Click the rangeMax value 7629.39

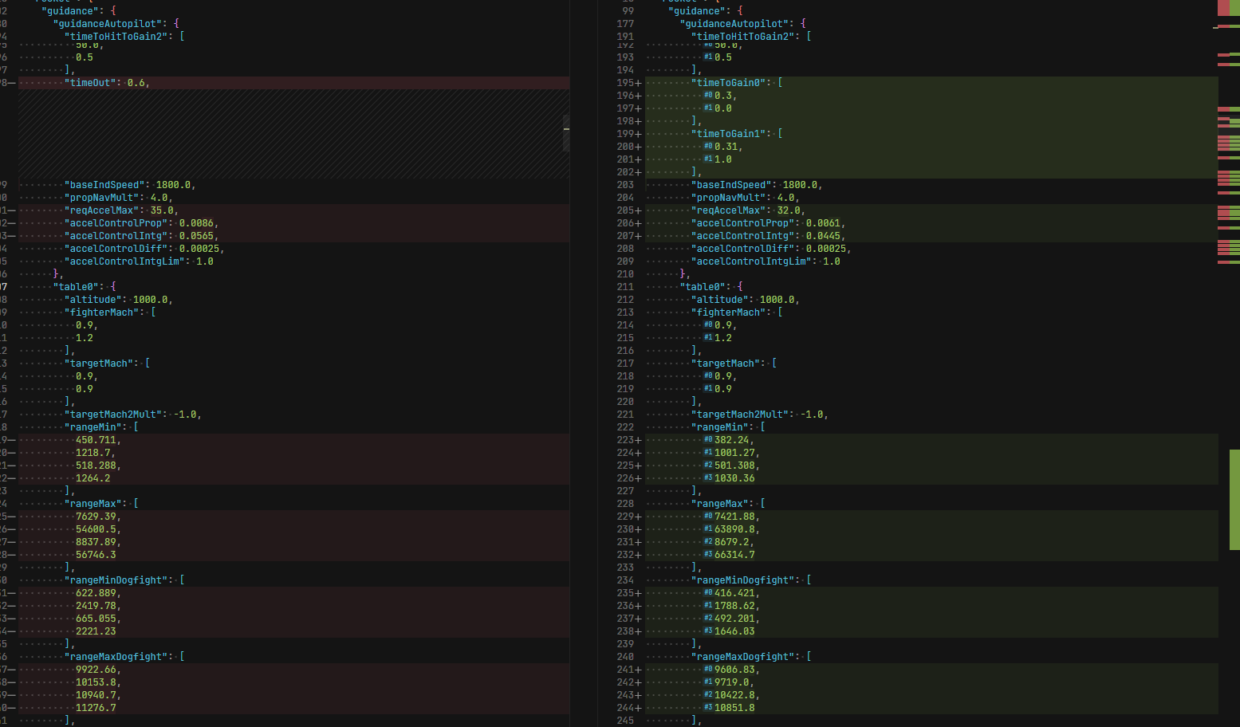(96, 517)
